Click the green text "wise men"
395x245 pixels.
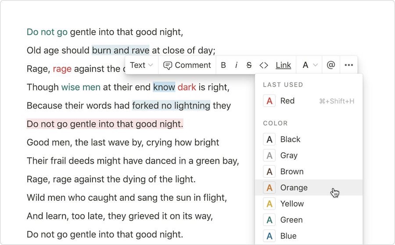pos(81,87)
